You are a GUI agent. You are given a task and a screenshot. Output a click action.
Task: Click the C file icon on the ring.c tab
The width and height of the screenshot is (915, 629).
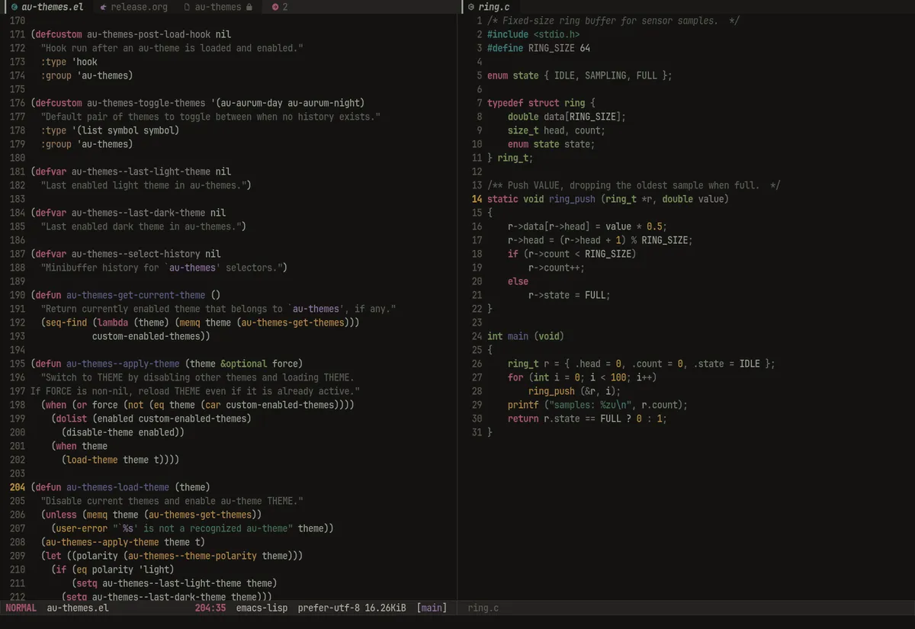(471, 7)
